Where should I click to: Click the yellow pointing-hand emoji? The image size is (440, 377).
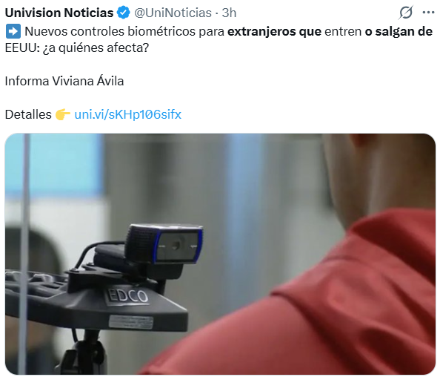click(x=62, y=115)
